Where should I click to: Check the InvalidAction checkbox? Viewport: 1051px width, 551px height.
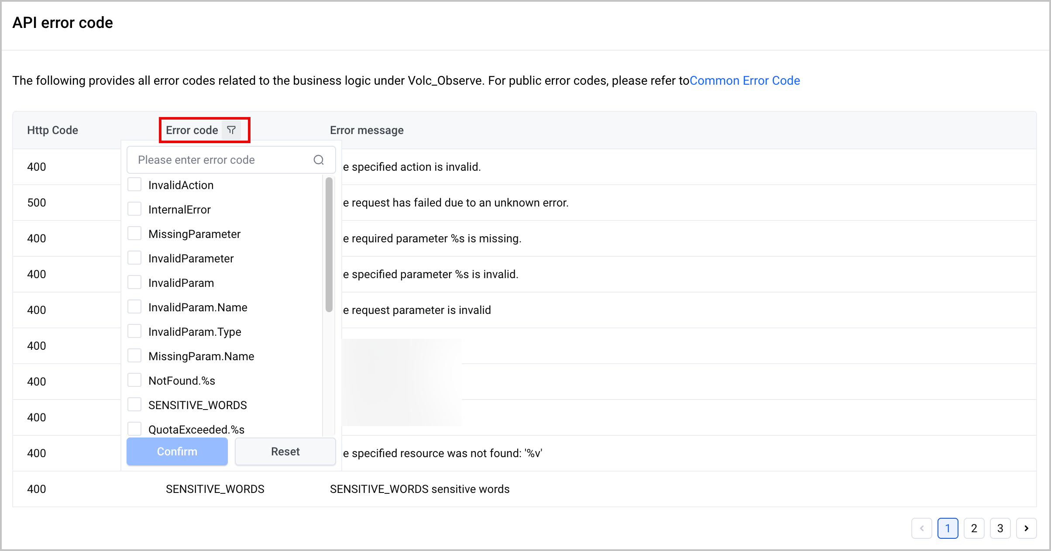coord(134,185)
